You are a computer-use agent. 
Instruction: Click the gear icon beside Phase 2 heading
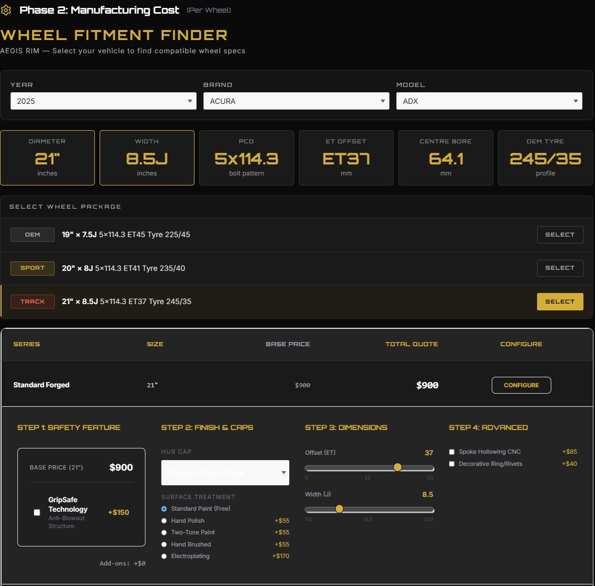pyautogui.click(x=6, y=10)
